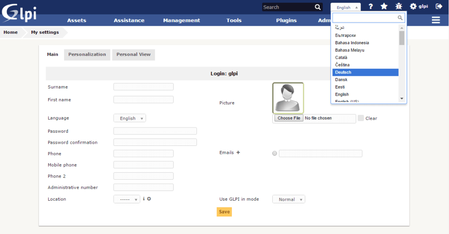449x234 pixels.
Task: Open the help question mark icon
Action: point(371,7)
